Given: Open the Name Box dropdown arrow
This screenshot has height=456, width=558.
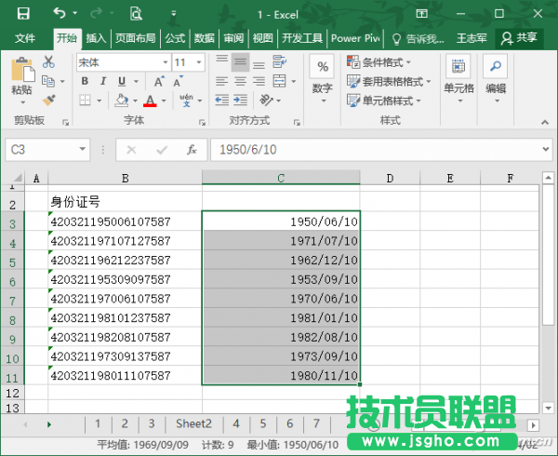Looking at the screenshot, I should tap(84, 150).
